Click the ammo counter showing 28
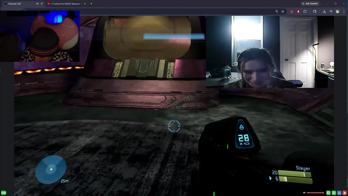 (x=244, y=138)
